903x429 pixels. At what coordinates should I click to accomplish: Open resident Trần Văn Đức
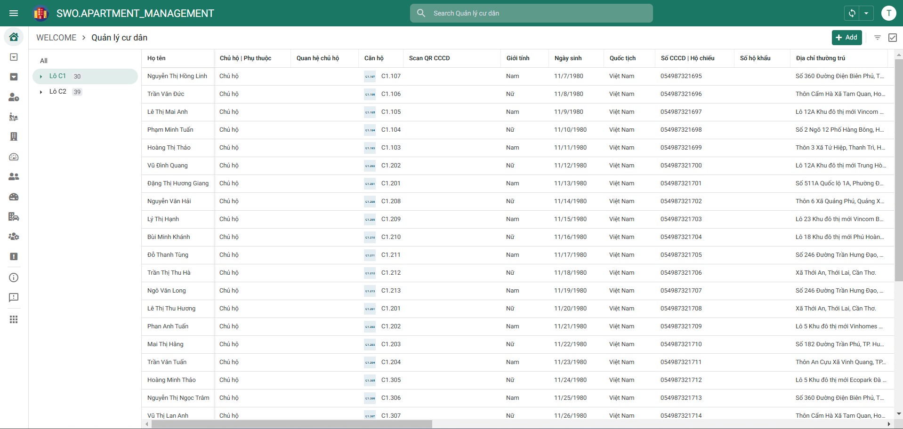pyautogui.click(x=166, y=94)
